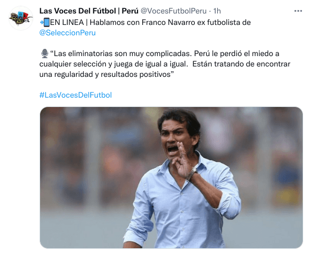Open the attached photo of the shouting coach
This screenshot has height=255, width=311.
[171, 178]
